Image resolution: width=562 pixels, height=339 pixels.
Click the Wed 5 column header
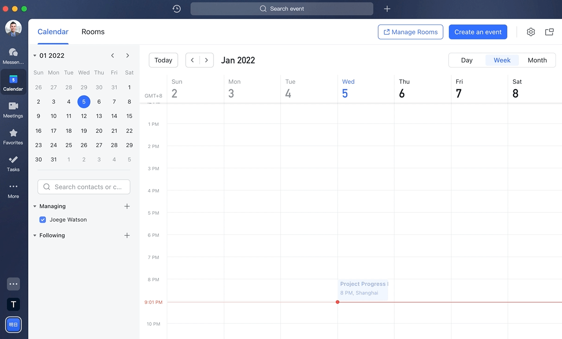(366, 89)
